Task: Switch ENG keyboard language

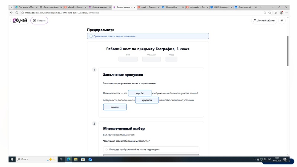Action: coord(269,160)
